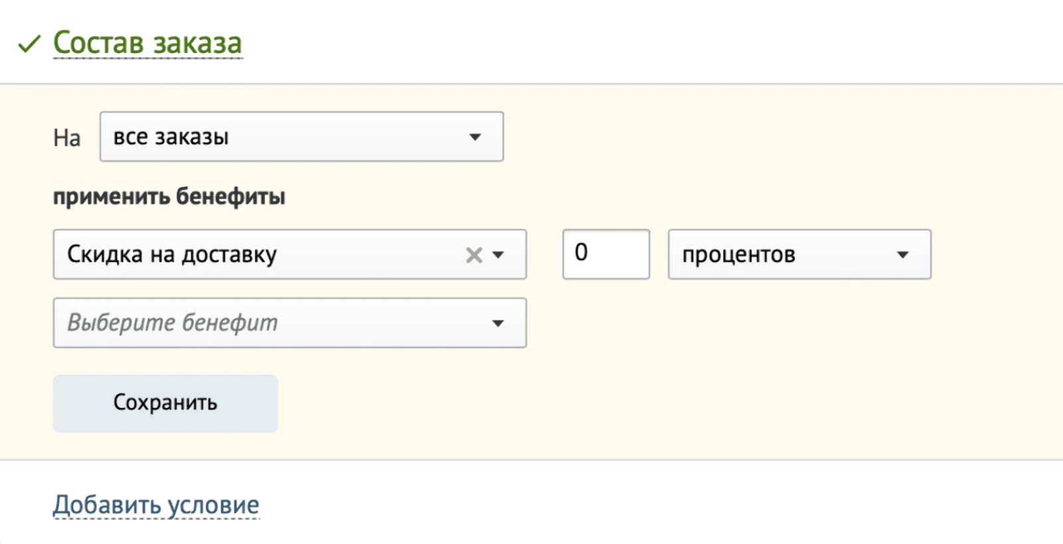Collapse the Состав заказа section heading

click(147, 43)
